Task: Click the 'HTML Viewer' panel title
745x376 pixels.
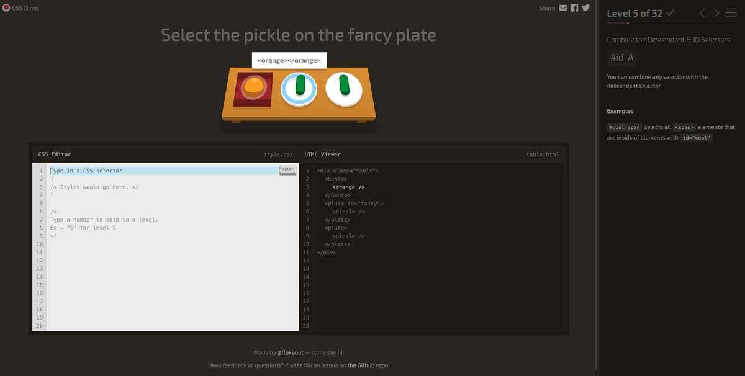Action: tap(322, 154)
